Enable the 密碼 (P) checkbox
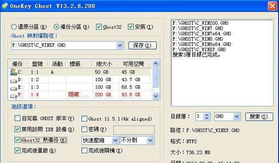This screenshot has height=163, width=279. [x=84, y=129]
